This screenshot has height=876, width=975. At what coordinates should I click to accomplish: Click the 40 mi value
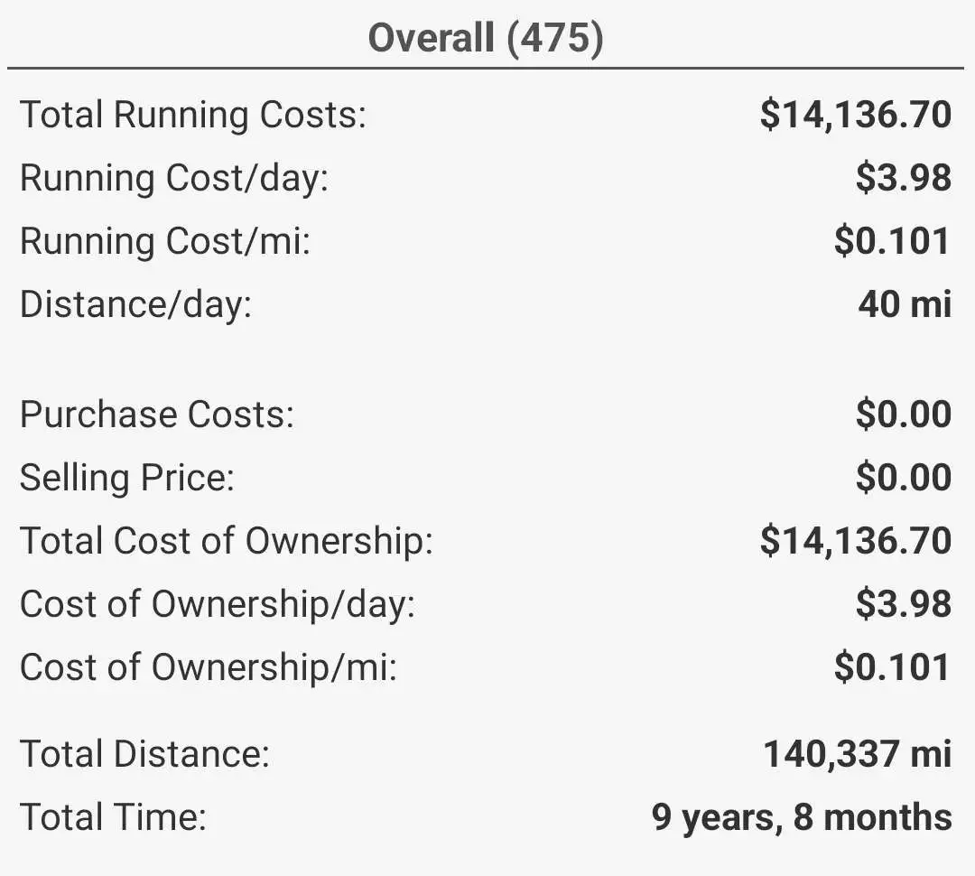[x=905, y=304]
